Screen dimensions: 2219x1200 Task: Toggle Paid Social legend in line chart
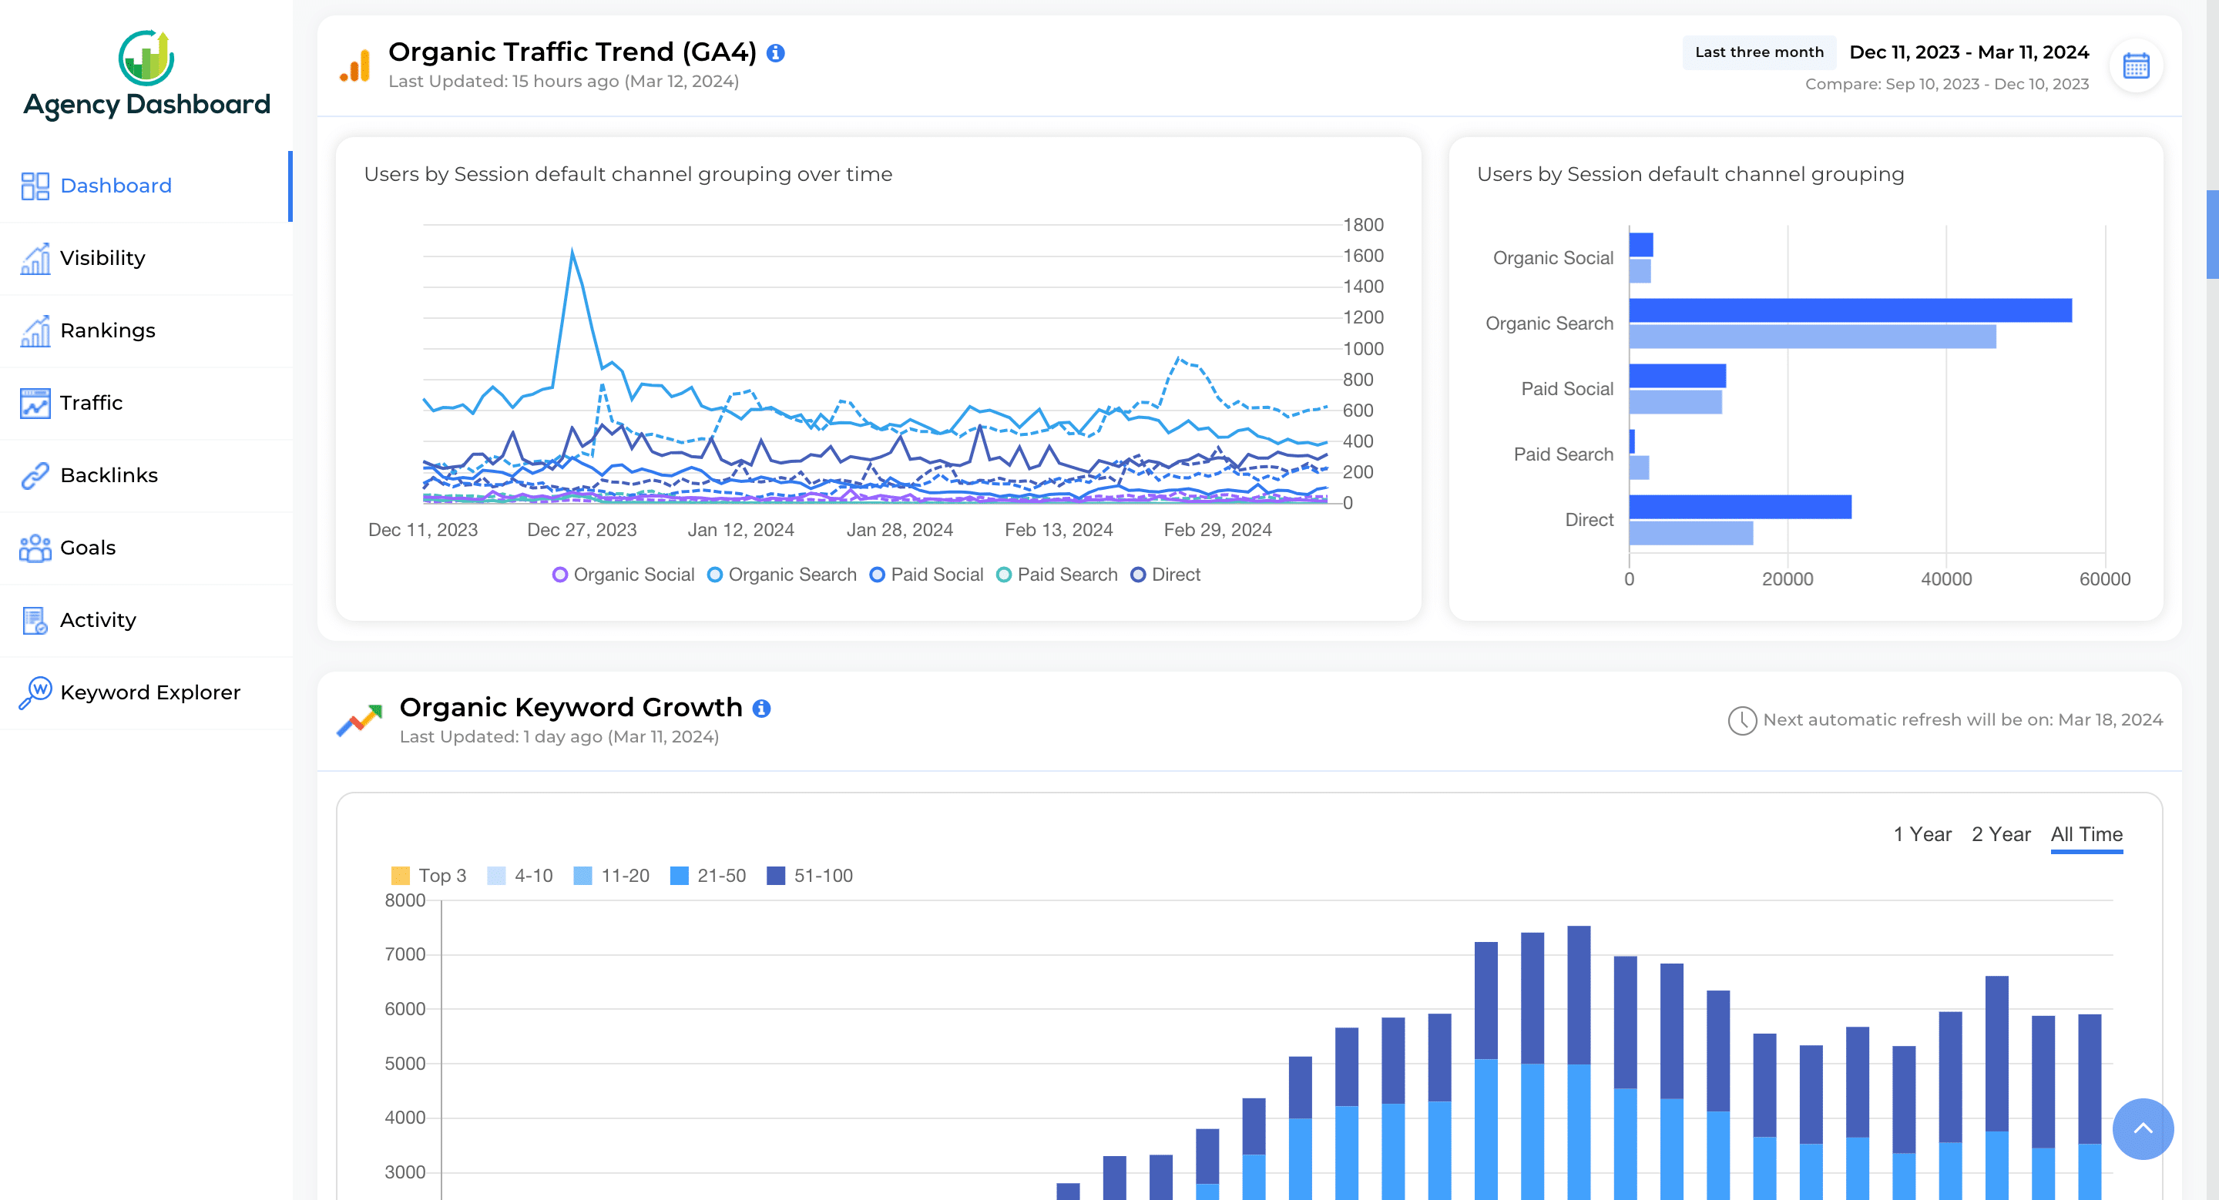coord(926,575)
